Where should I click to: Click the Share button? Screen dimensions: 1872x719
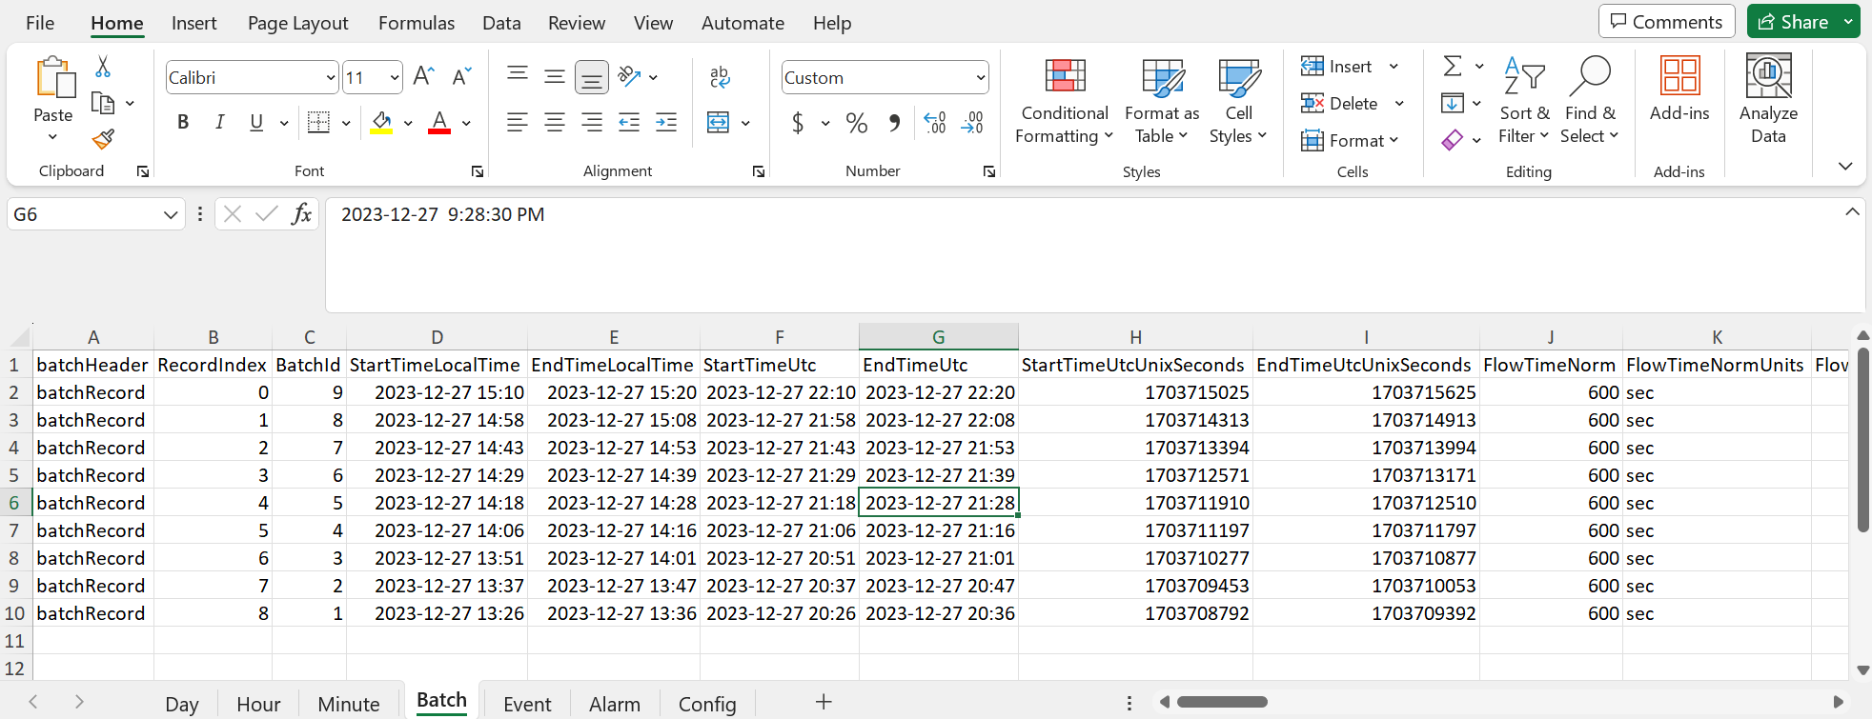point(1793,22)
